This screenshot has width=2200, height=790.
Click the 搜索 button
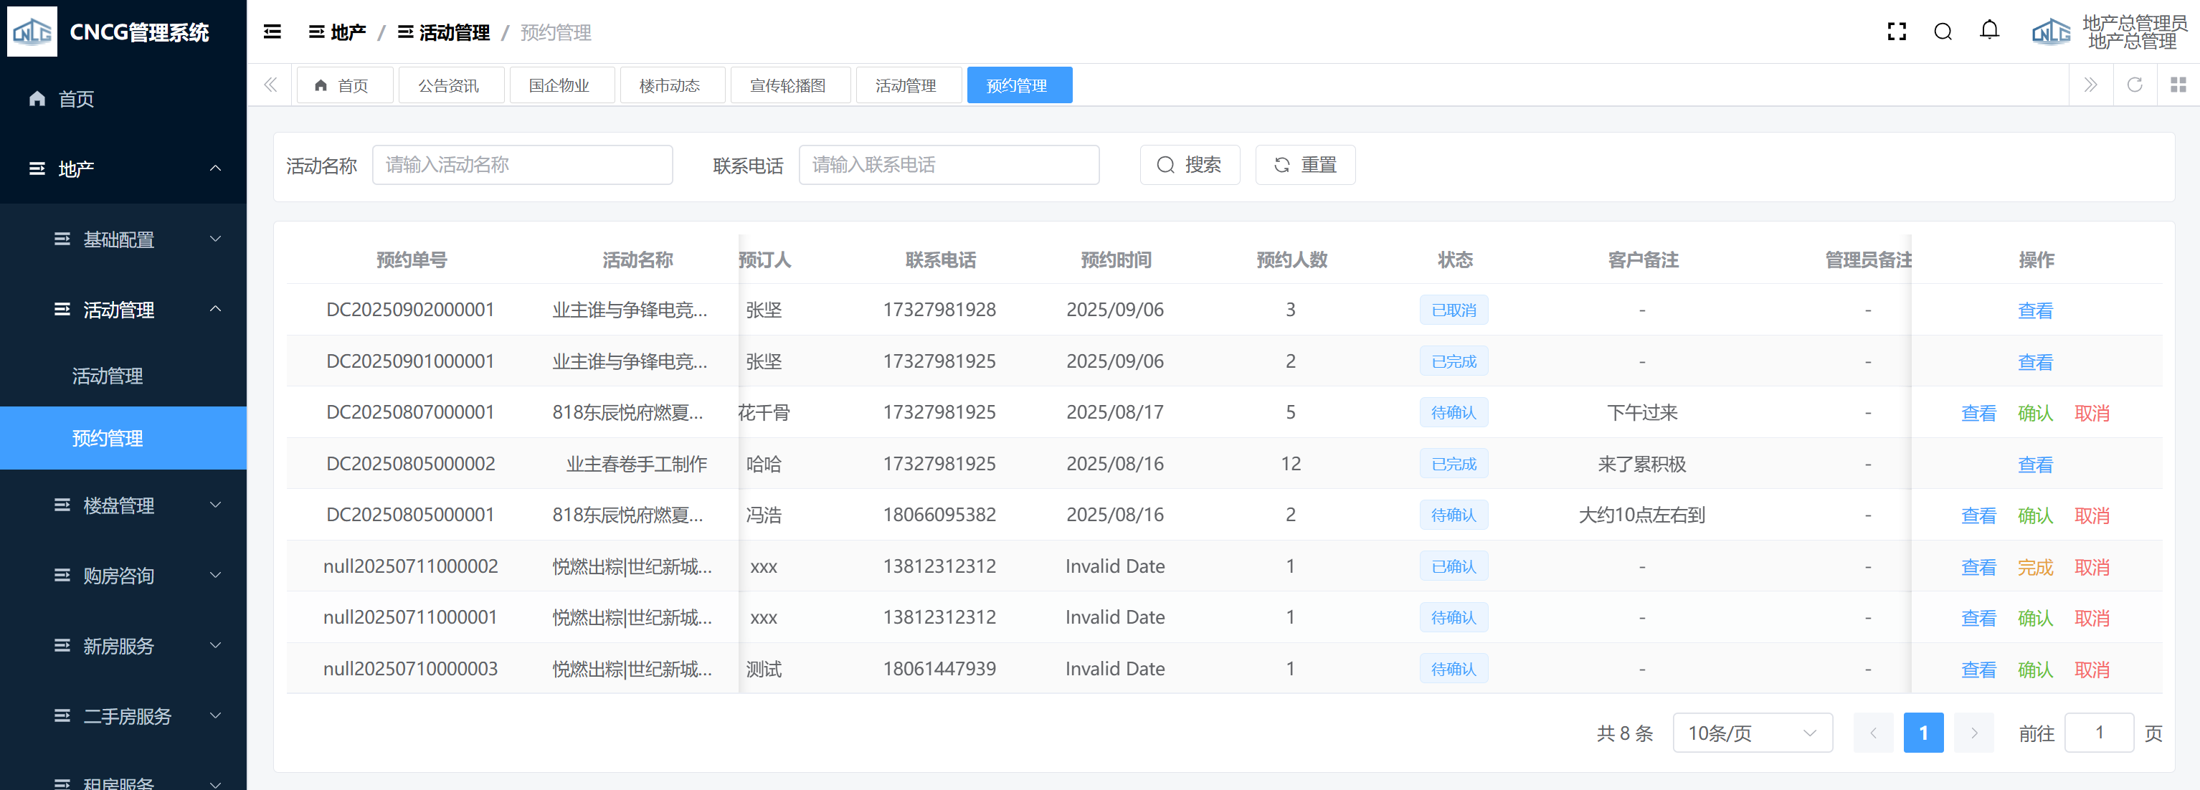[1189, 165]
